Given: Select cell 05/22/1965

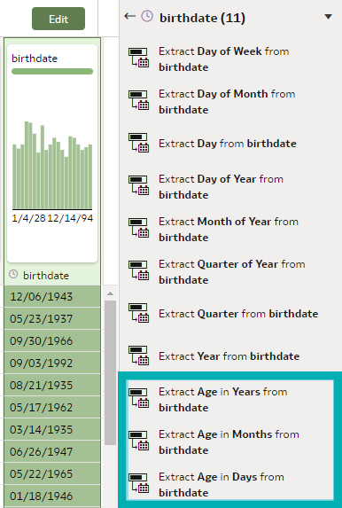Looking at the screenshot, I should pos(52,473).
